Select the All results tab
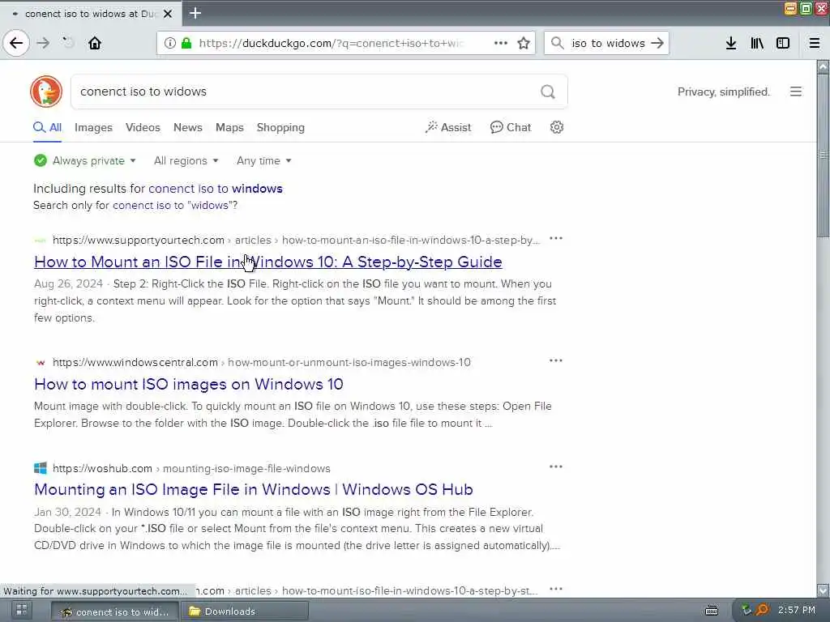This screenshot has height=622, width=830. click(x=48, y=127)
